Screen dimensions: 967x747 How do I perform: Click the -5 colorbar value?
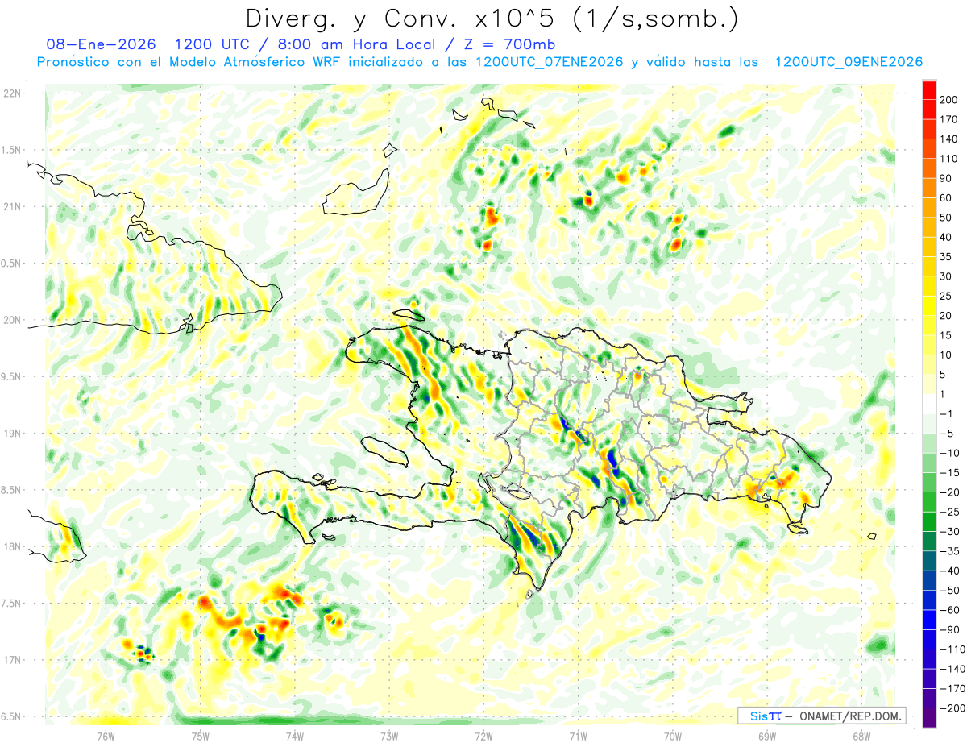948,434
